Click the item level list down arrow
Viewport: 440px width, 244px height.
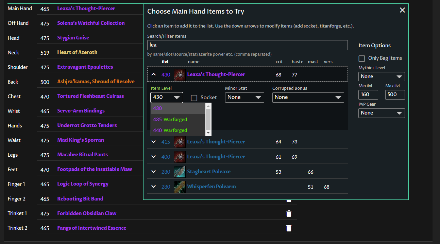pos(208,133)
